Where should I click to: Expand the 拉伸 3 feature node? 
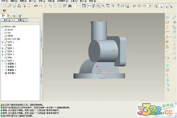click(2, 51)
